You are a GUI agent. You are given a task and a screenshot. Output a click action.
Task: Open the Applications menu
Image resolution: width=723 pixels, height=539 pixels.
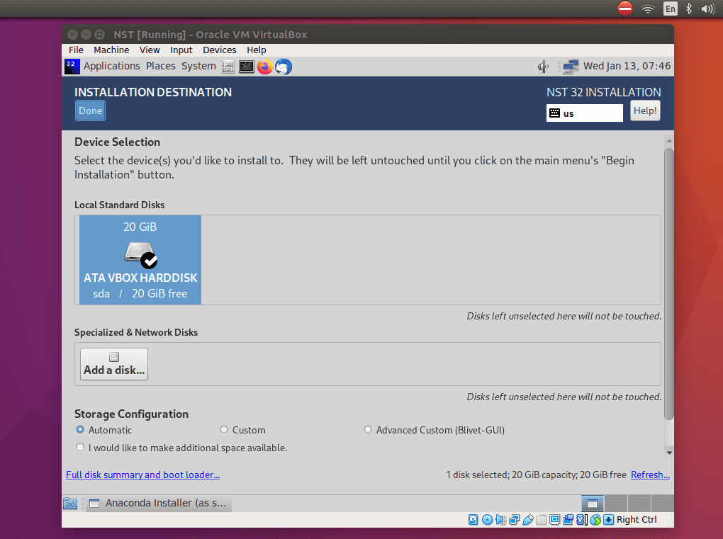[112, 66]
